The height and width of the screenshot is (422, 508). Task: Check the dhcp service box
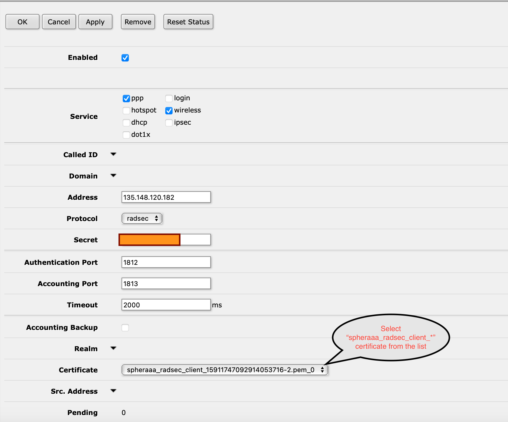(x=126, y=123)
